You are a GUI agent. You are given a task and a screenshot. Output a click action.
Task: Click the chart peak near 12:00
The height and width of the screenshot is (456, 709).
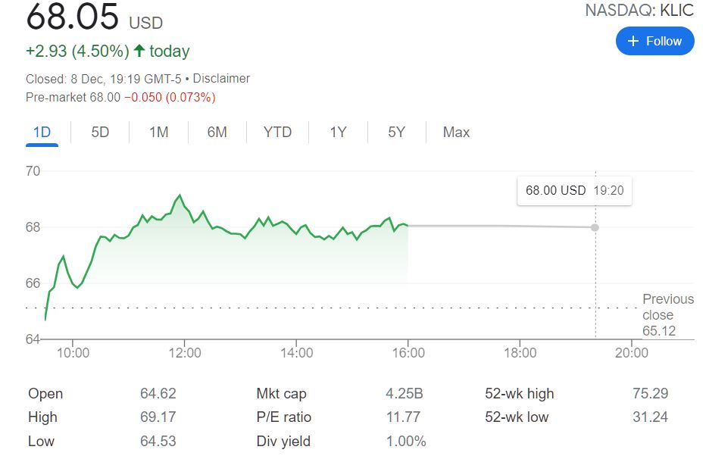(x=180, y=195)
